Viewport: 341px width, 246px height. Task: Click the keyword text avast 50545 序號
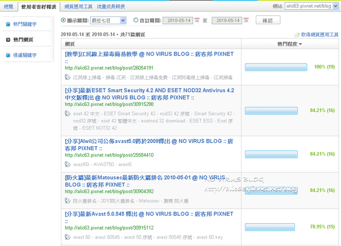tap(174, 237)
